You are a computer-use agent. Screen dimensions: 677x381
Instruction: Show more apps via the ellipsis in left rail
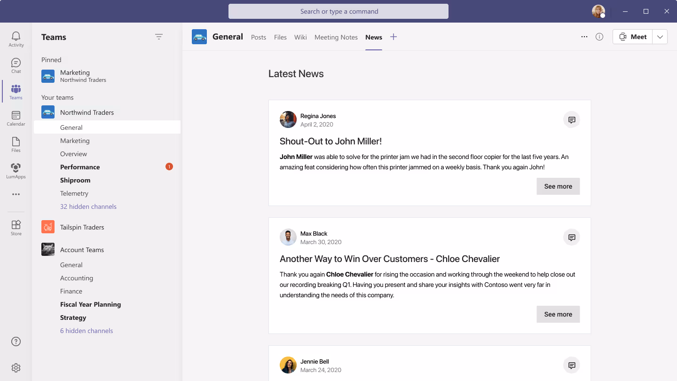[x=16, y=194]
